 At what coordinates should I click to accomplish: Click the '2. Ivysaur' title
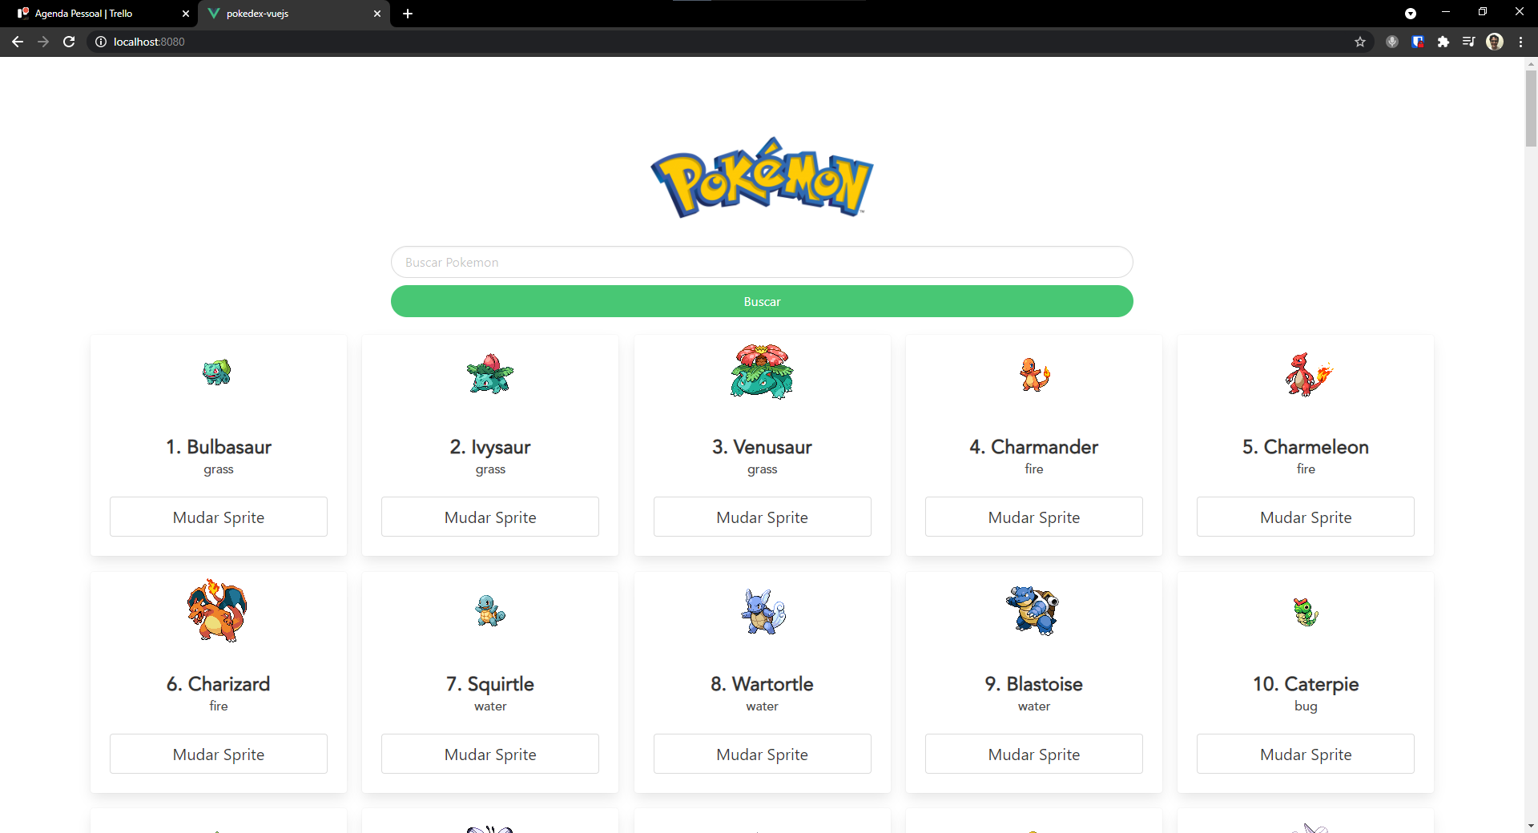pyautogui.click(x=490, y=447)
